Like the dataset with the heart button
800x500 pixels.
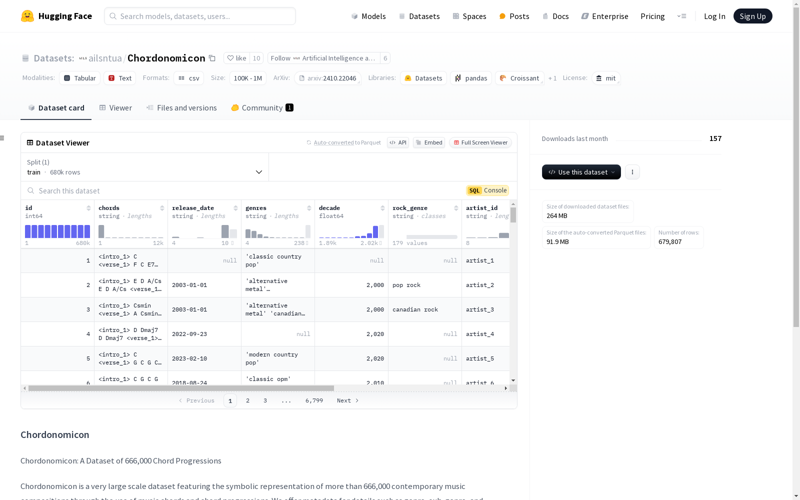pos(236,58)
